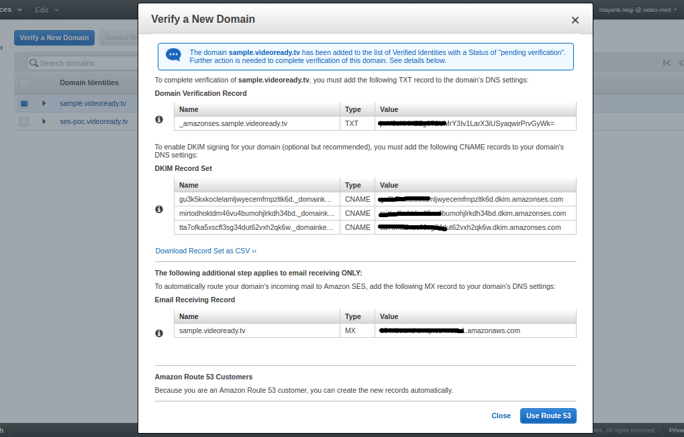Select CNAME value ending lrkdh34bd.dkim.amazonses.com

(475, 214)
